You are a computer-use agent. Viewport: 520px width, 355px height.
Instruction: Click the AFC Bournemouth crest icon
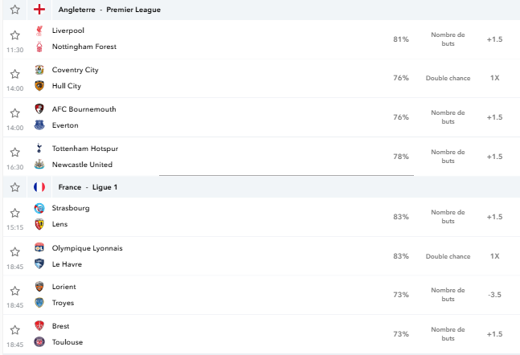[x=39, y=109]
